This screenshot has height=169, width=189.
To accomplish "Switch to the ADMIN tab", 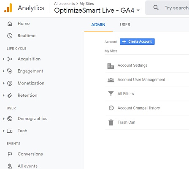I will [x=98, y=25].
